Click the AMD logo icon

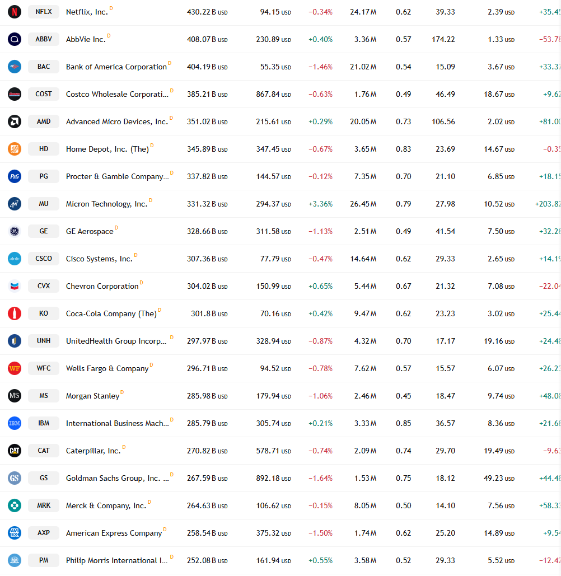click(x=15, y=121)
